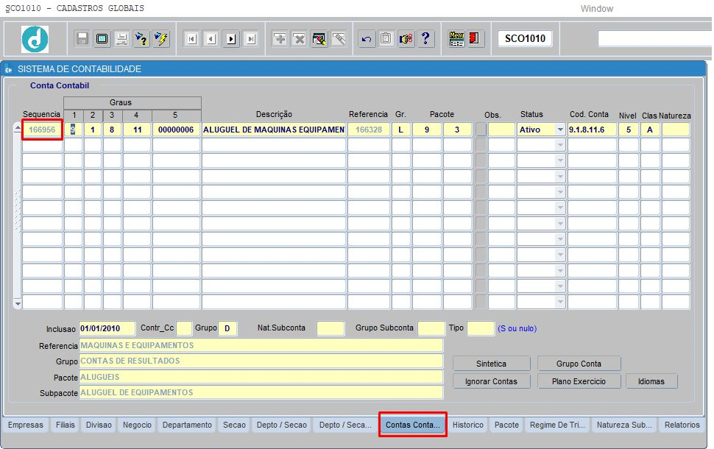Click the company logo icon
Image resolution: width=714 pixels, height=449 pixels.
pyautogui.click(x=35, y=39)
